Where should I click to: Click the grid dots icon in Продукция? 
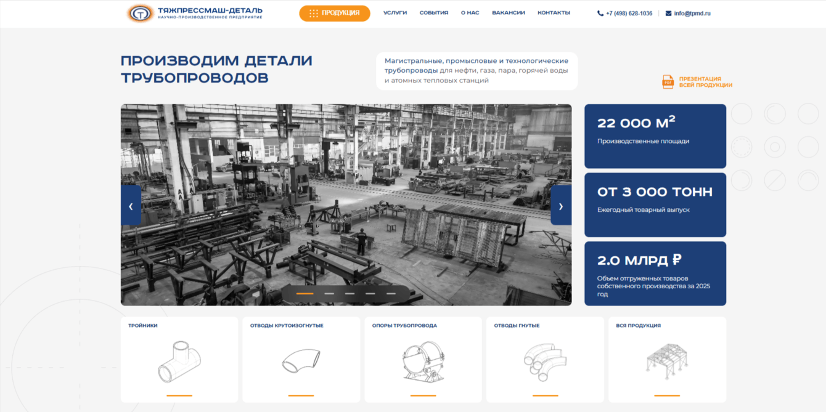[314, 14]
